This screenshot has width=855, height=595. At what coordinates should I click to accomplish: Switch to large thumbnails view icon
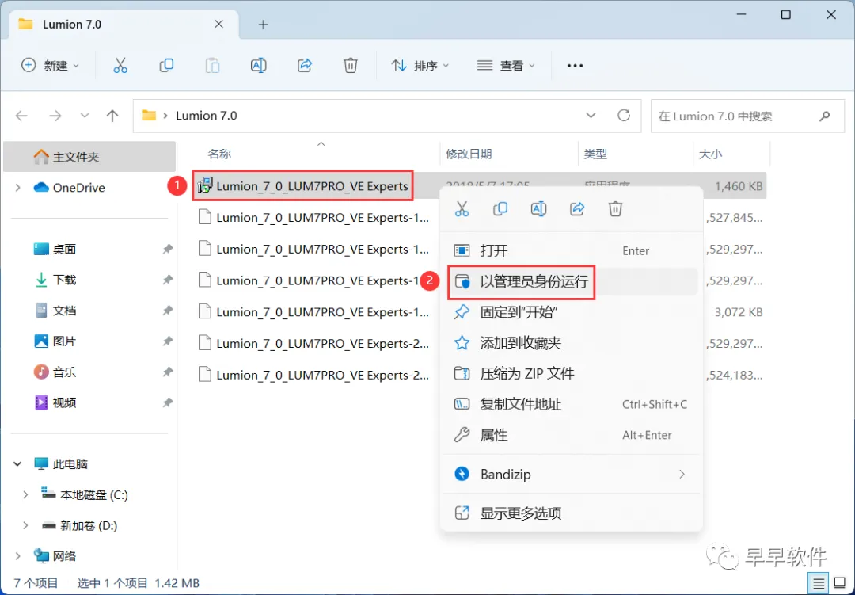click(840, 584)
